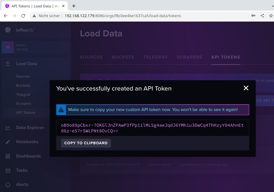The width and height of the screenshot is (274, 192).
Task: Select the API Tokens browser tab
Action: (35, 6)
